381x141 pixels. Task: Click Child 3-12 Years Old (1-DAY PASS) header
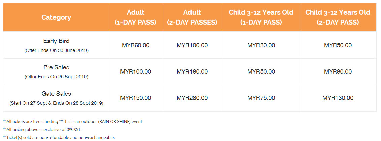click(x=261, y=17)
